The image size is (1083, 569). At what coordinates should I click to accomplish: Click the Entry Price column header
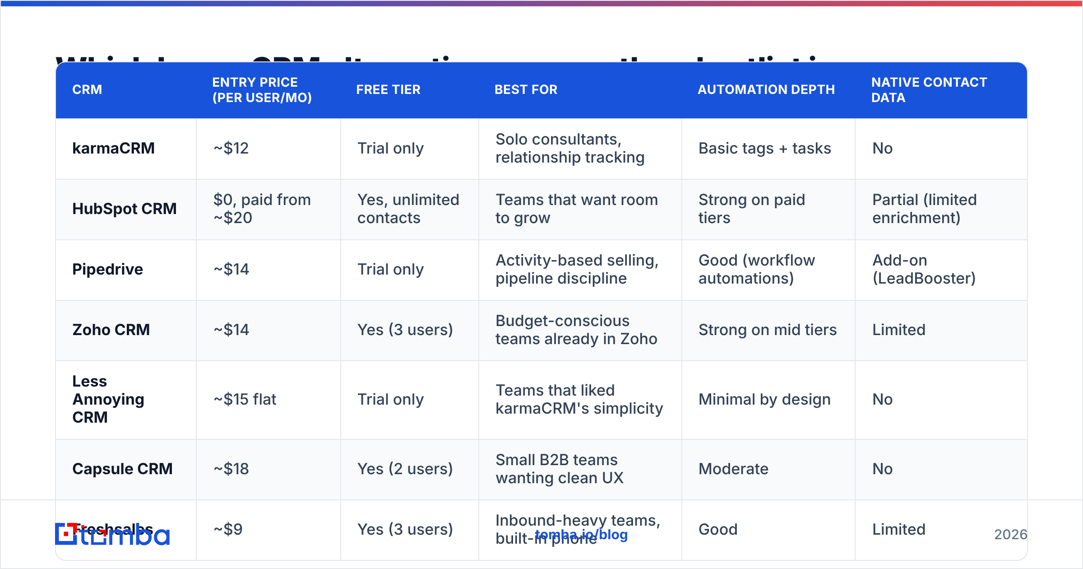coord(262,90)
